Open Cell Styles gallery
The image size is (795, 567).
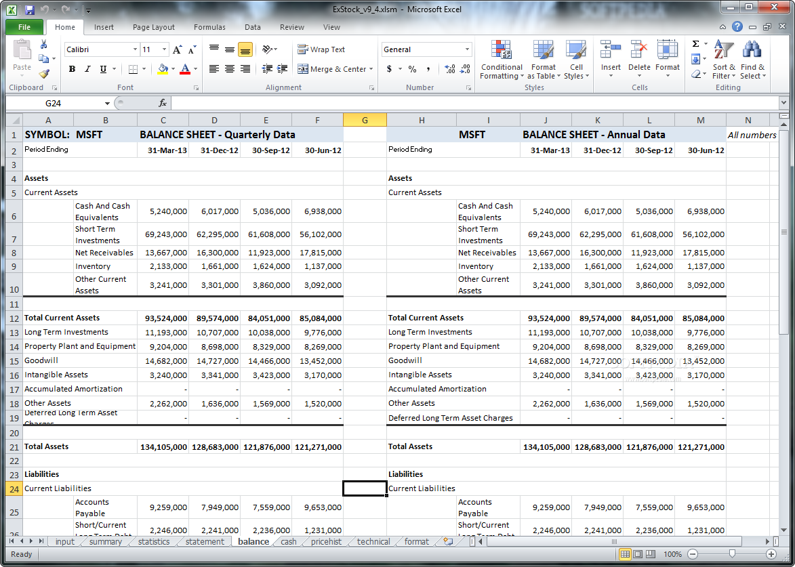pos(577,60)
